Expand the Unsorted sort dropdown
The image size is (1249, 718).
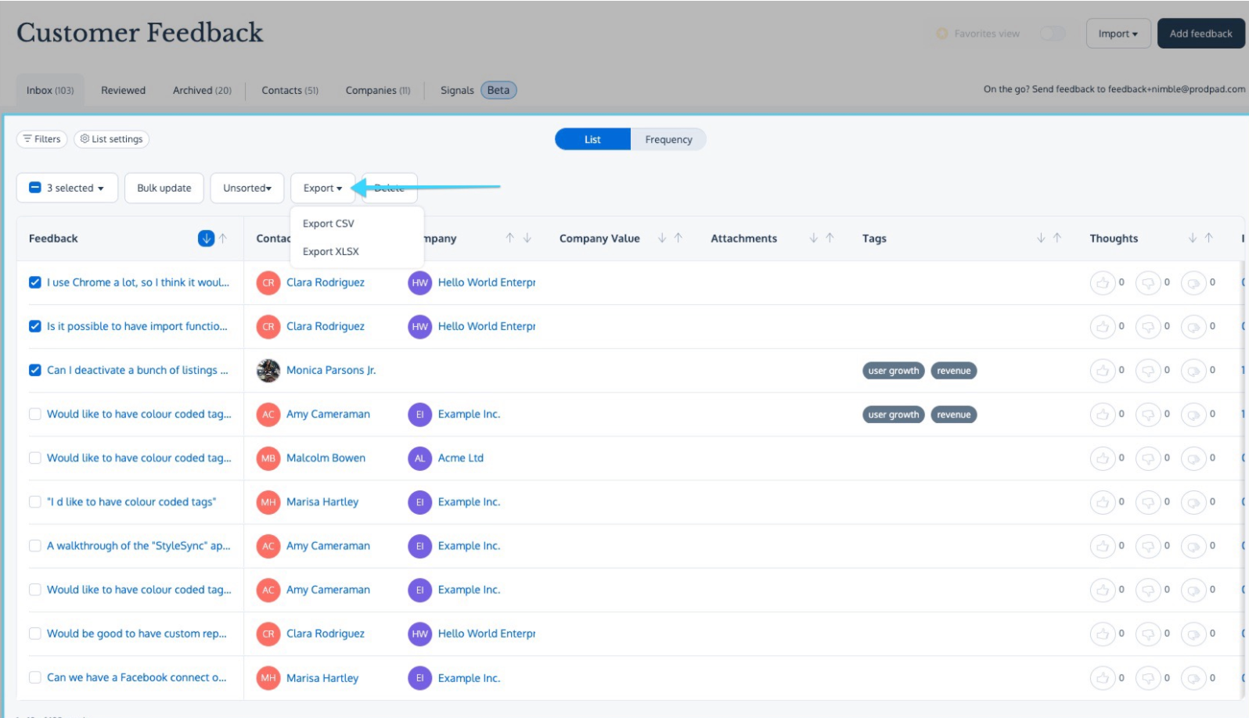coord(247,188)
